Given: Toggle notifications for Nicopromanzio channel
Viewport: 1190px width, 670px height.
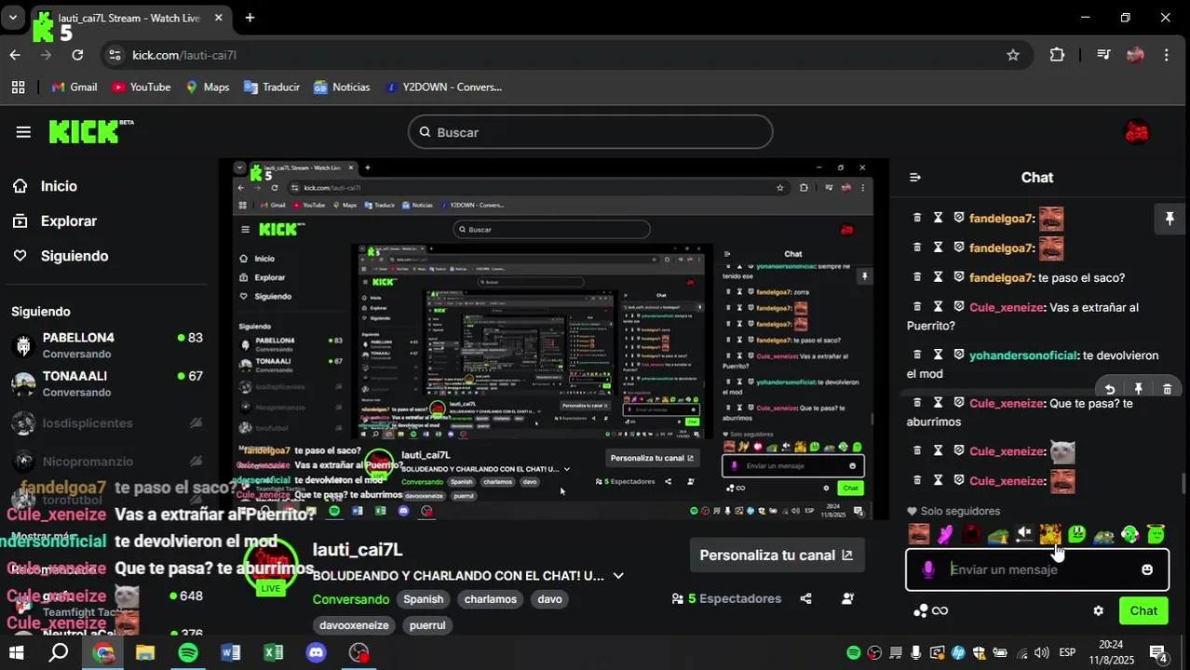Looking at the screenshot, I should [x=196, y=462].
